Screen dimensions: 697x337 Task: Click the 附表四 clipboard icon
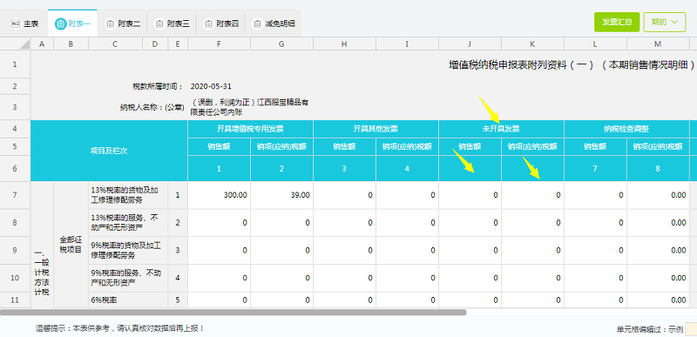coord(208,24)
